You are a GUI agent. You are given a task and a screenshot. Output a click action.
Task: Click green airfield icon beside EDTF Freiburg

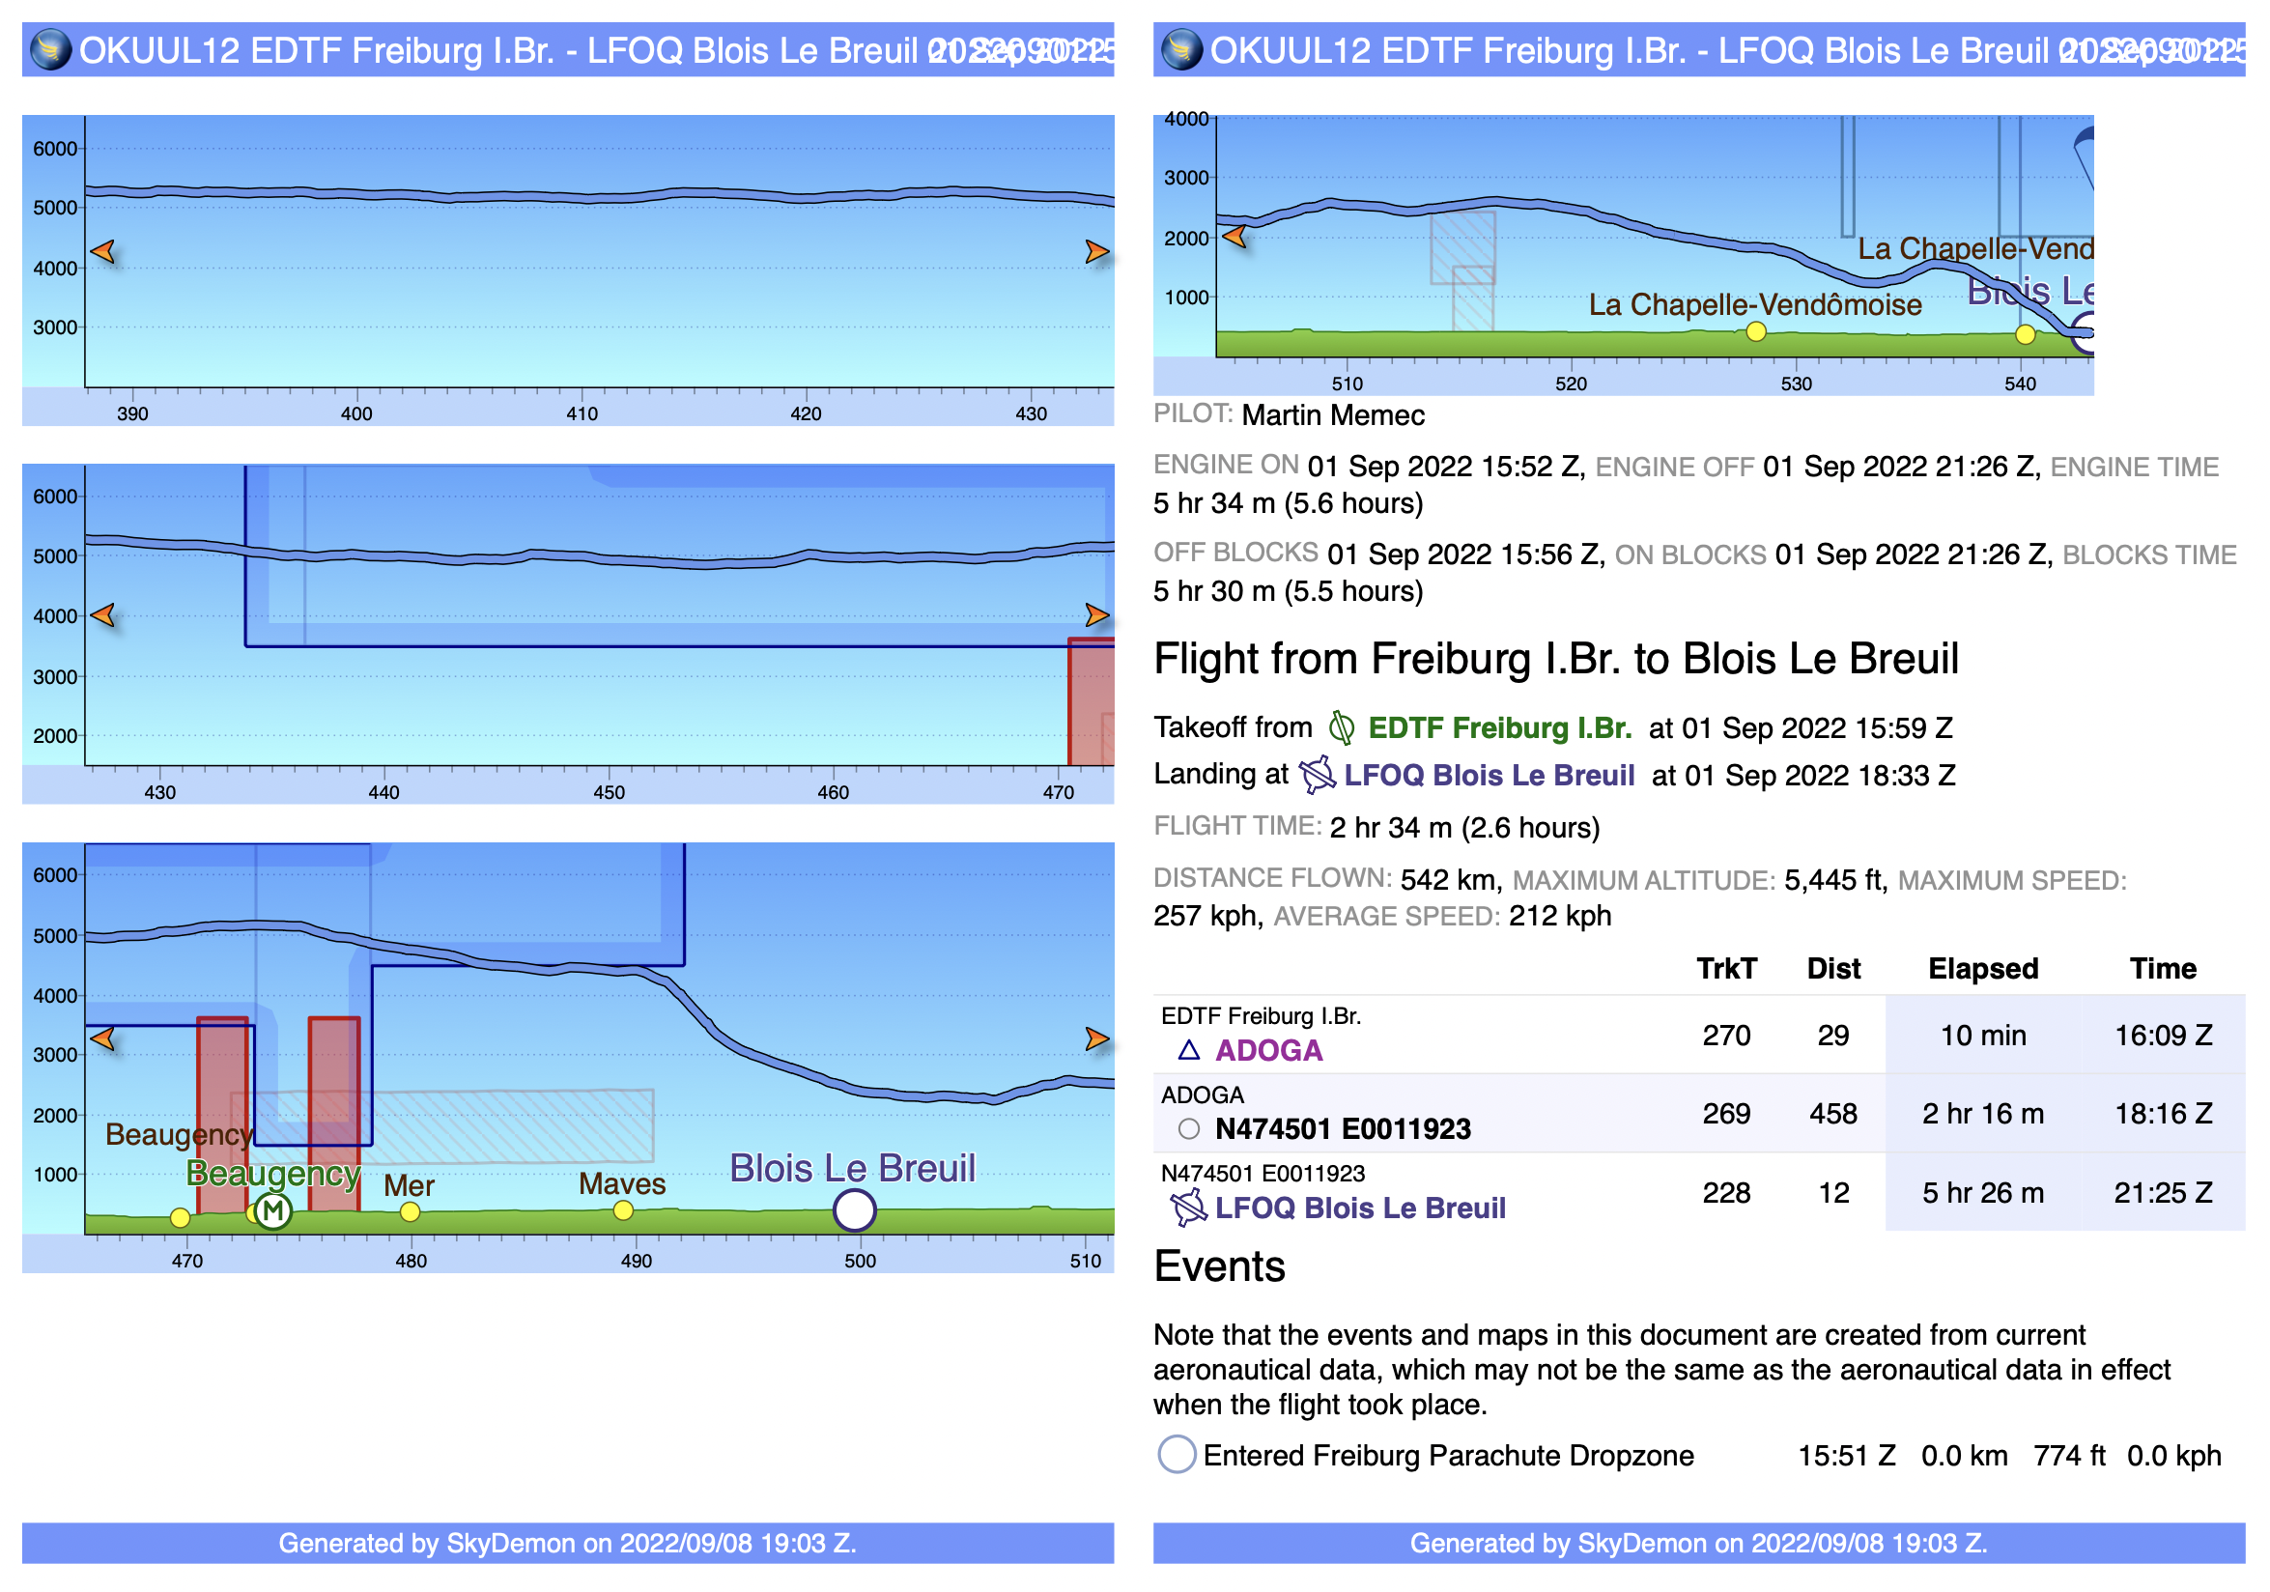tap(1342, 727)
